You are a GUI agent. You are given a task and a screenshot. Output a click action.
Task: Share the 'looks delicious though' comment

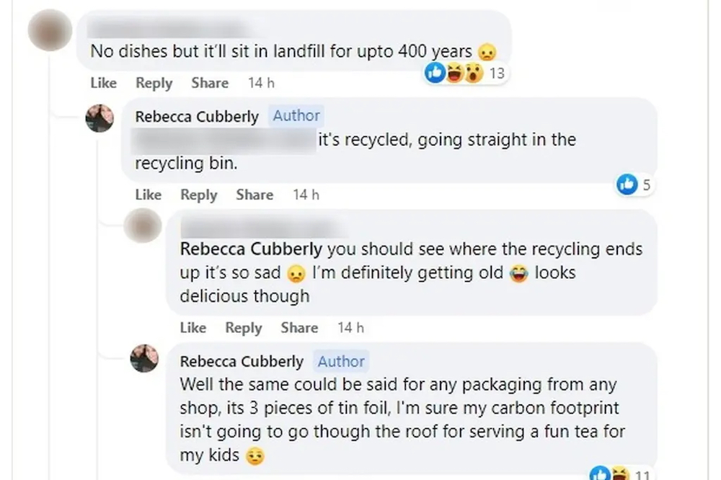coord(299,328)
